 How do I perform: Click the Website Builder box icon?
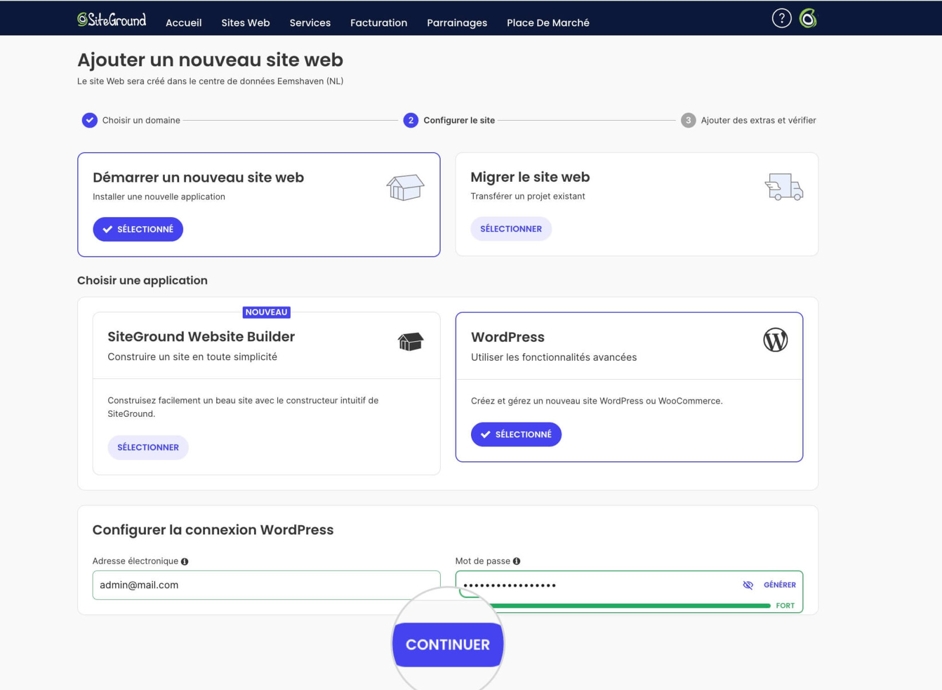(410, 342)
